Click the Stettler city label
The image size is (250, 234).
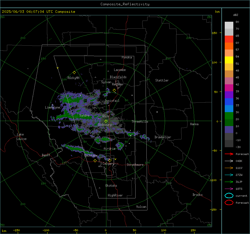coord(162,80)
